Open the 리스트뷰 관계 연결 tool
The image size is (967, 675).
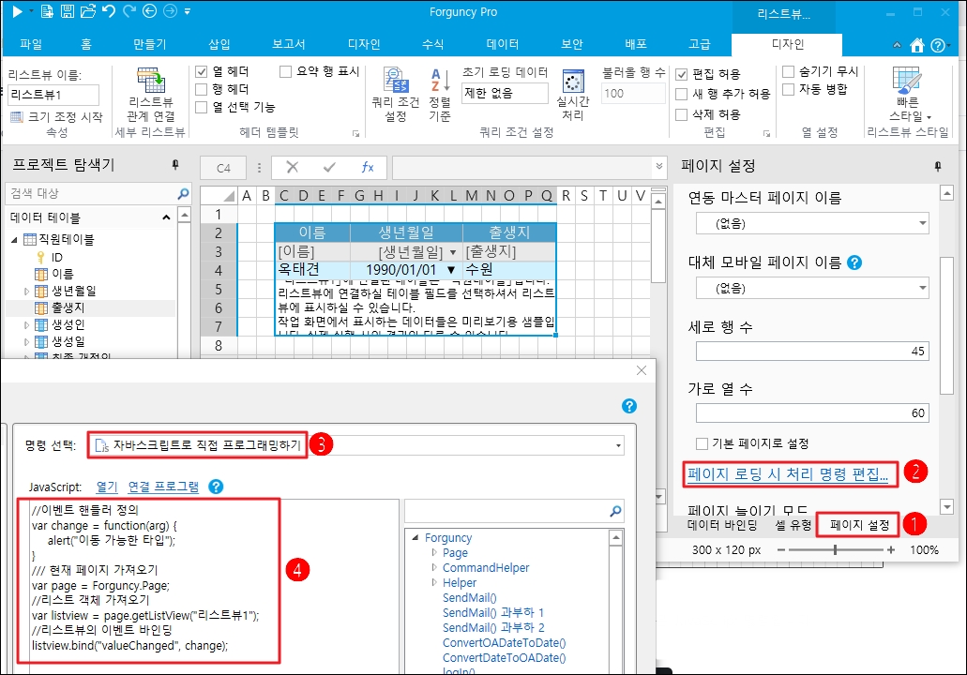(150, 96)
